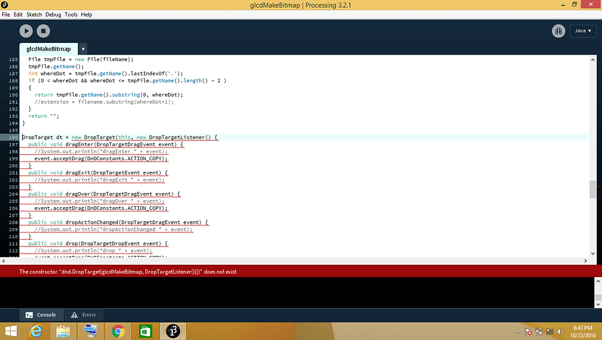The width and height of the screenshot is (602, 340).
Task: Open the volume control in the system tray
Action: pyautogui.click(x=560, y=331)
